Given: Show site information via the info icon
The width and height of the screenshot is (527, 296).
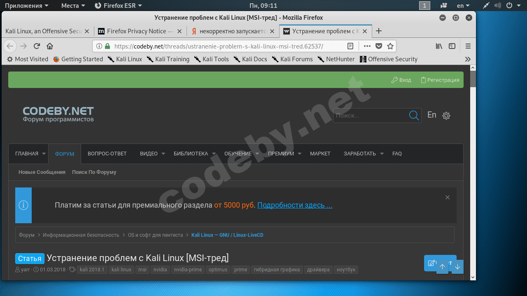Looking at the screenshot, I should point(99,46).
